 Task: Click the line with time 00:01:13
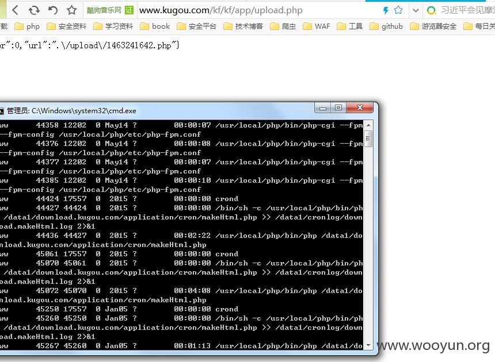(181, 346)
